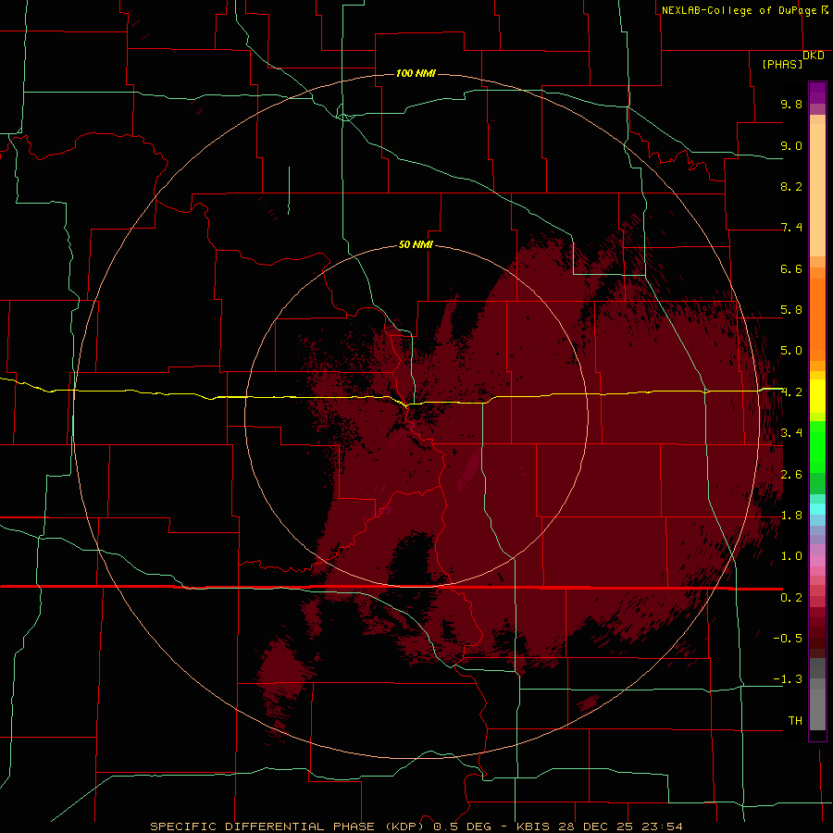Click the 1.8 legend value
This screenshot has height=833, width=833.
point(791,516)
